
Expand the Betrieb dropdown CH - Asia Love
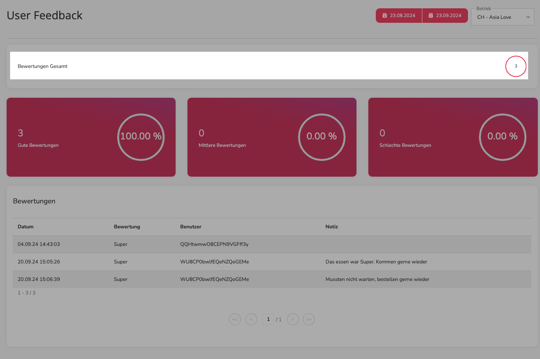(x=503, y=17)
